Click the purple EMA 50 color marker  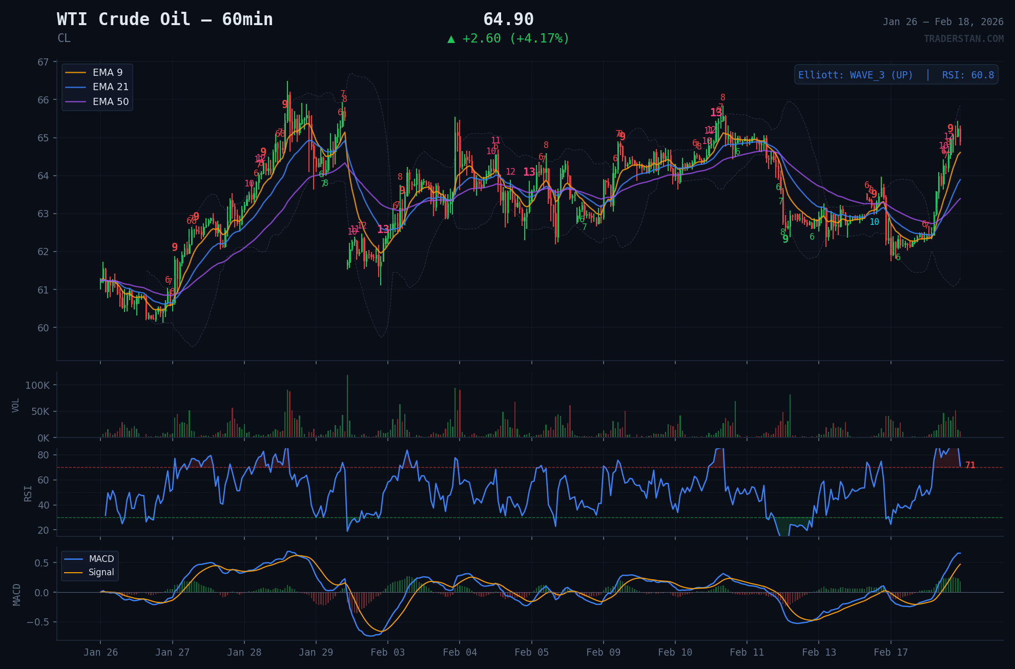[x=76, y=101]
